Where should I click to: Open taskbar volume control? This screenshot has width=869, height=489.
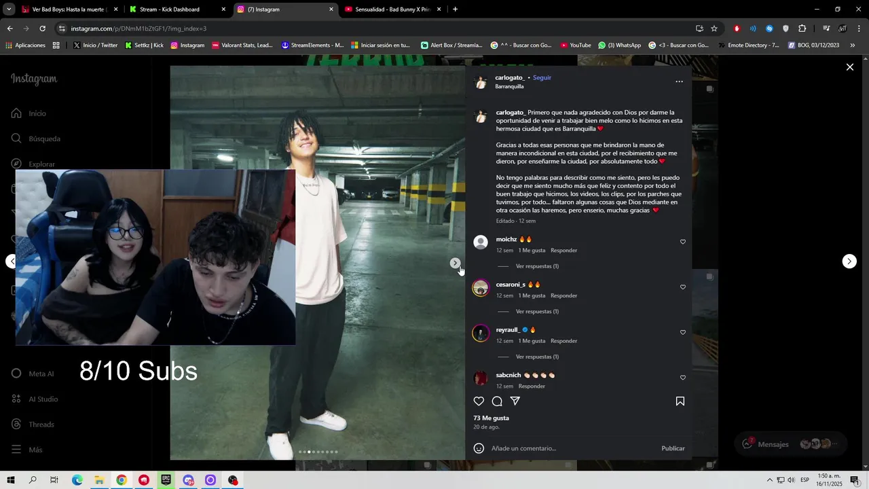(791, 480)
